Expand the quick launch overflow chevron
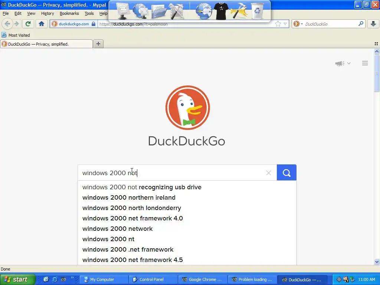The width and height of the screenshot is (380, 285). click(72, 278)
